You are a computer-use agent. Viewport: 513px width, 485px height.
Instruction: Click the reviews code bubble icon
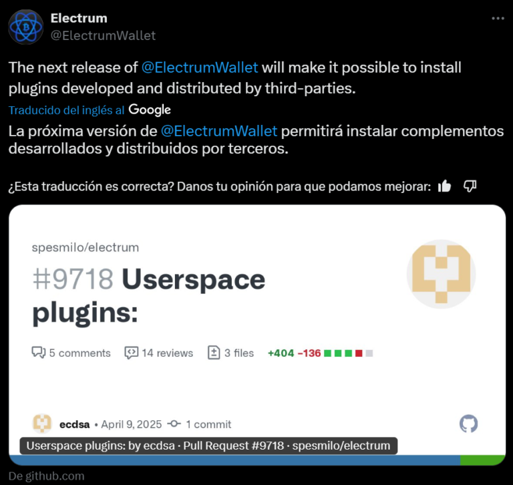click(132, 353)
